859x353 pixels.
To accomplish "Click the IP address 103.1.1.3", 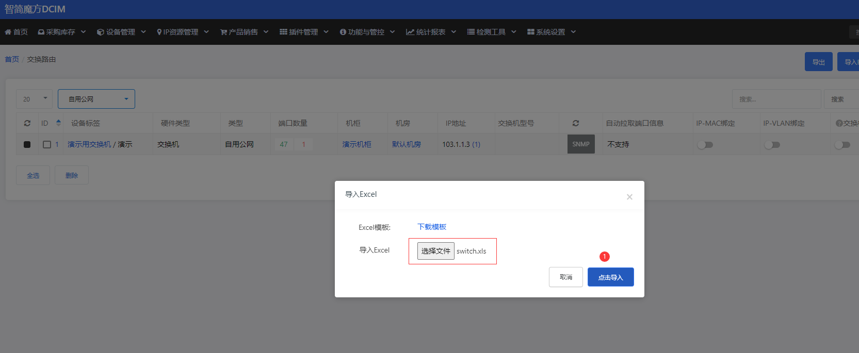I will [x=456, y=144].
